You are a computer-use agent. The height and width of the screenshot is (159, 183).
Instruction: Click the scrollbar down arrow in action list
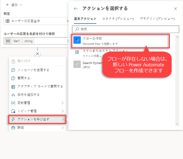point(177,124)
